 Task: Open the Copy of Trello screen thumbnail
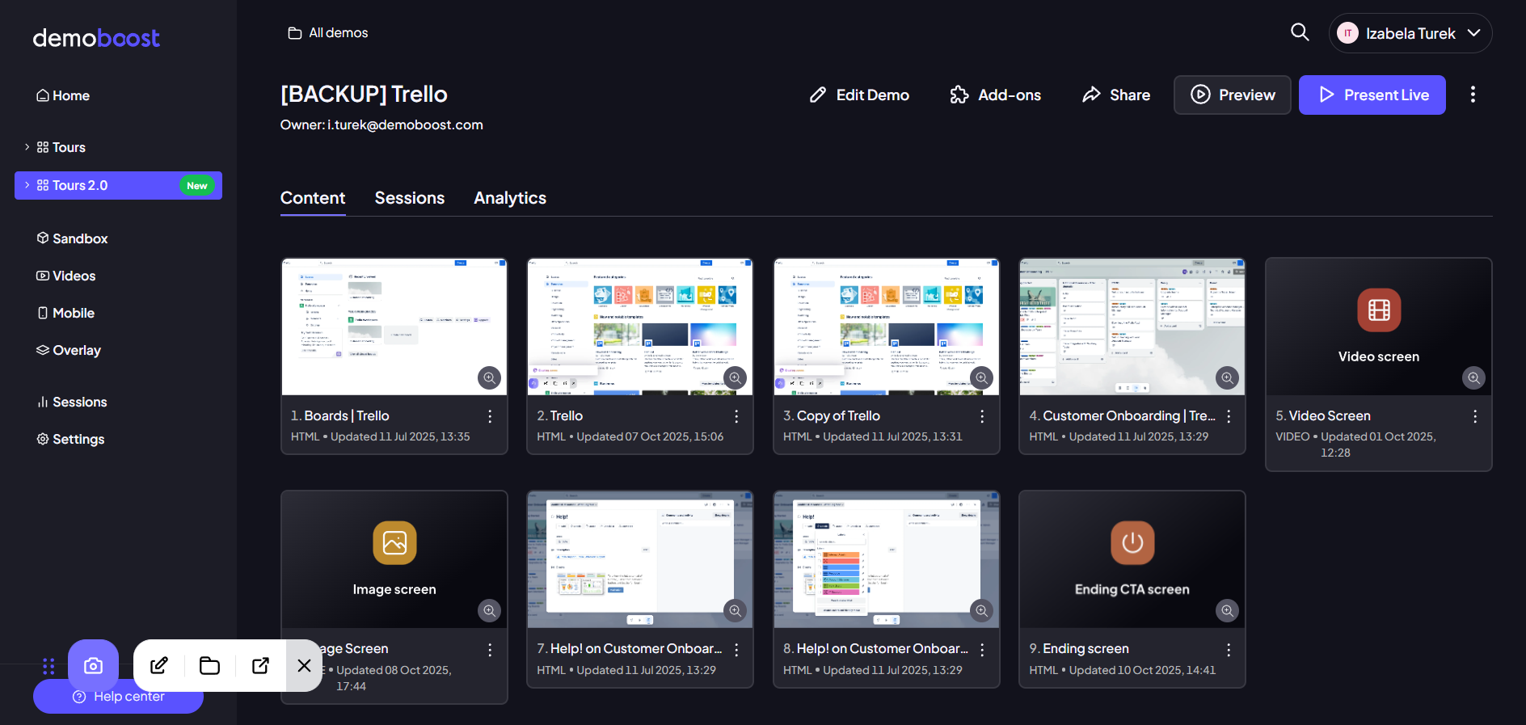click(887, 327)
